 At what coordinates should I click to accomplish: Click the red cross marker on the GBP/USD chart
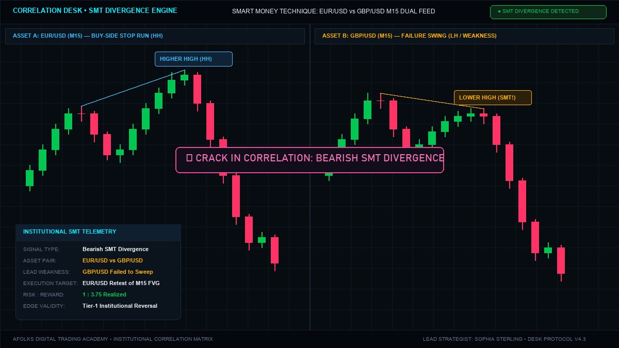tap(380, 101)
